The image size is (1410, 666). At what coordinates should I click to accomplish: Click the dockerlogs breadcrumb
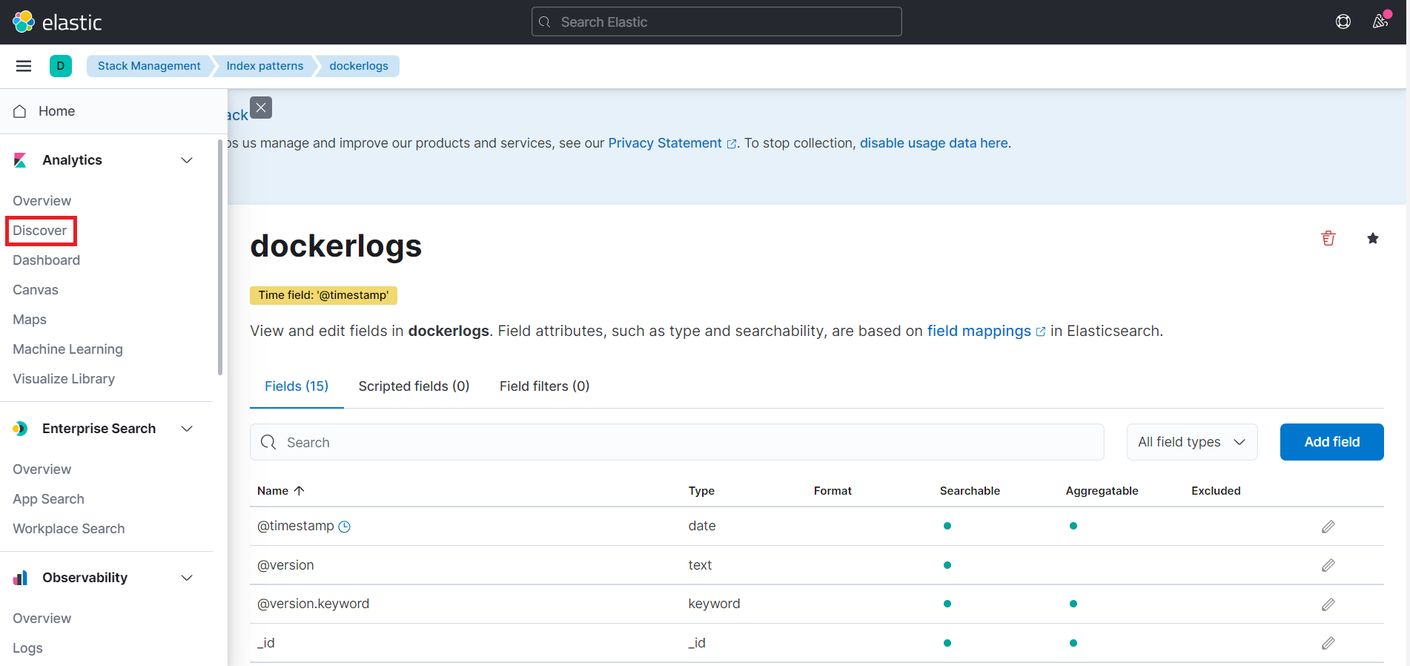click(x=359, y=66)
